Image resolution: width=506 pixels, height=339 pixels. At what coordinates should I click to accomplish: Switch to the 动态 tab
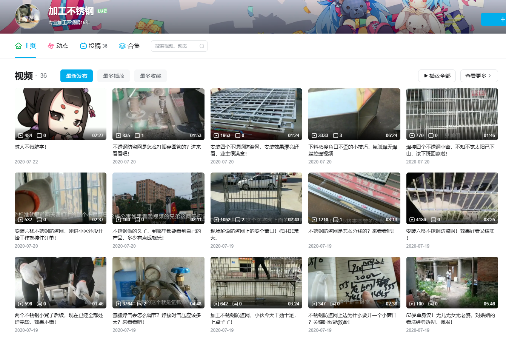[x=58, y=46]
